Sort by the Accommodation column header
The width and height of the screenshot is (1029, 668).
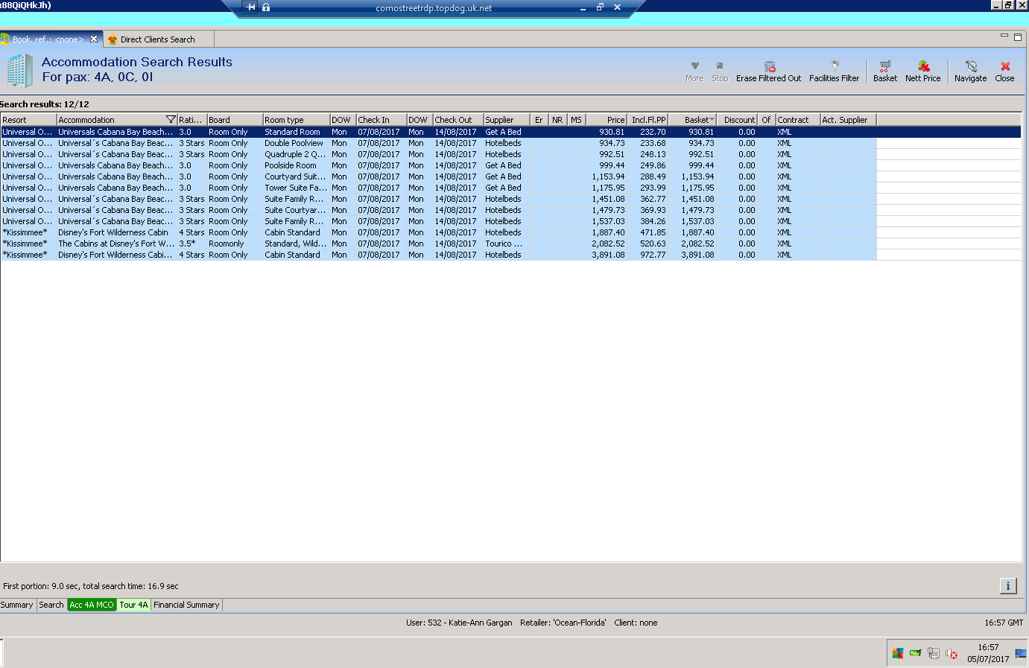tap(116, 120)
